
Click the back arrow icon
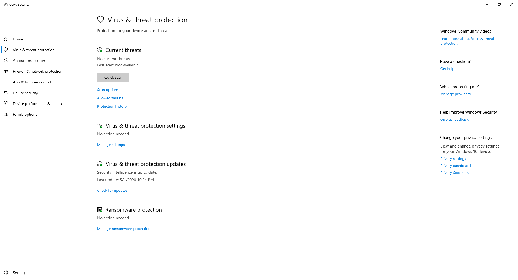(5, 14)
